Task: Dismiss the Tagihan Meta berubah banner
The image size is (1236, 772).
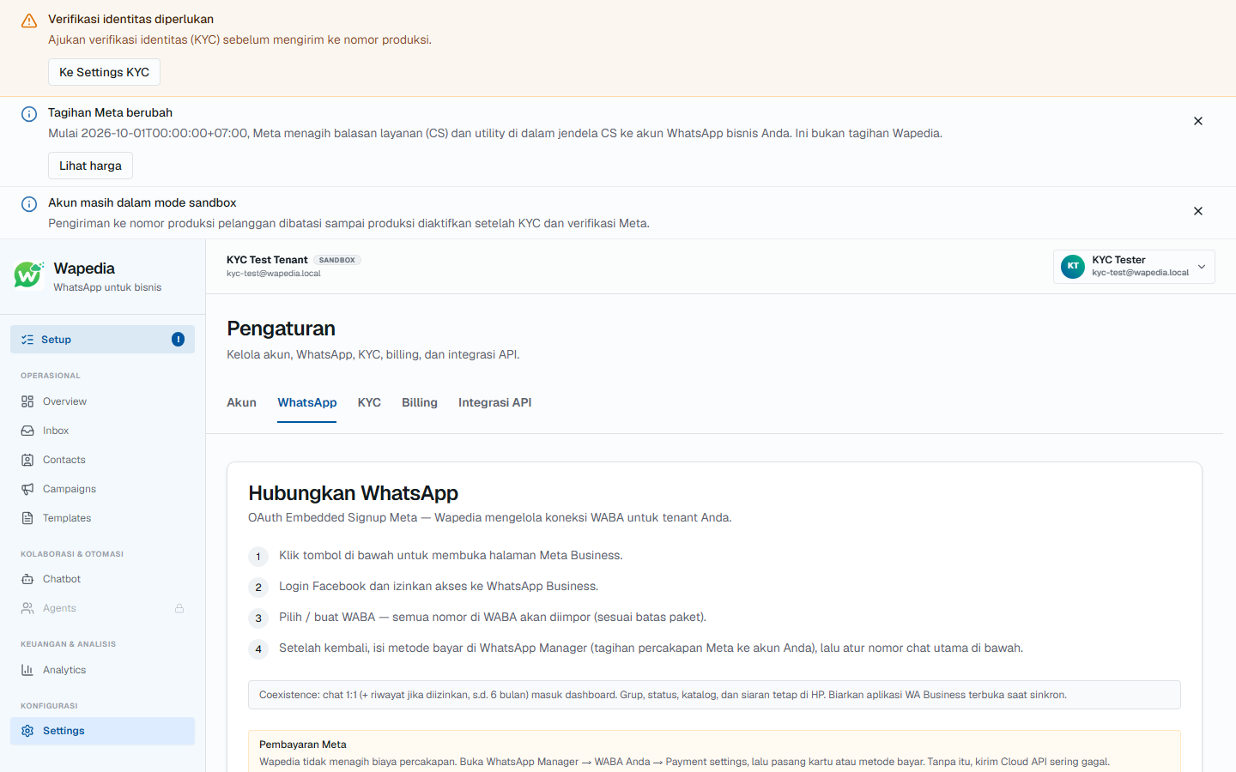Action: (1198, 121)
